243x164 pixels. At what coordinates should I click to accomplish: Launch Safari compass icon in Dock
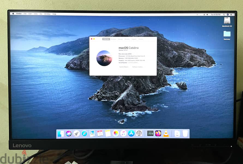point(84,134)
